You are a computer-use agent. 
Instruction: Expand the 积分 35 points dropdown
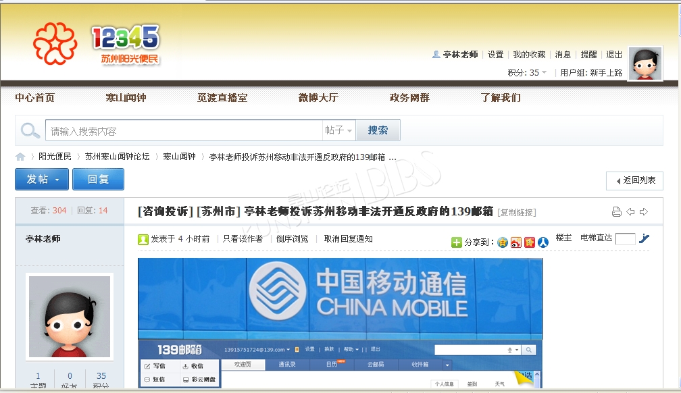544,73
